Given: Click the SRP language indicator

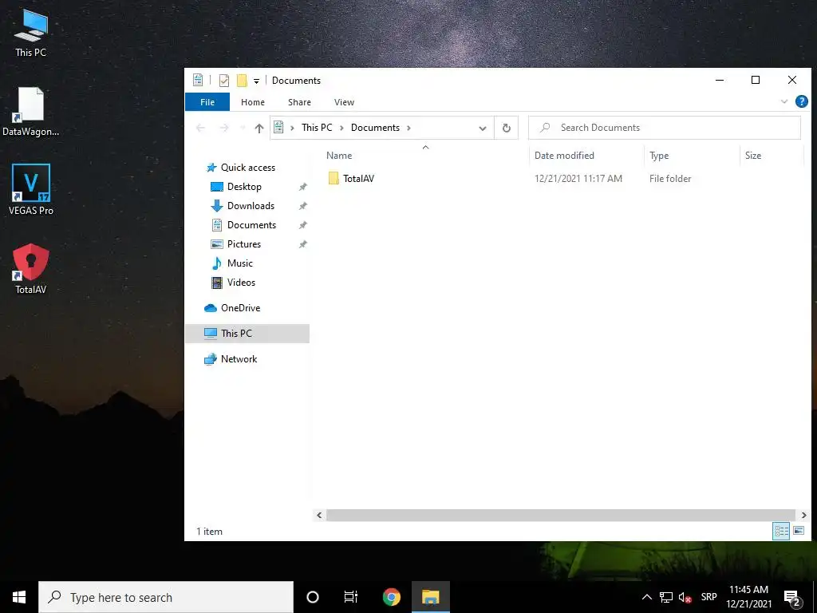Looking at the screenshot, I should pyautogui.click(x=708, y=597).
